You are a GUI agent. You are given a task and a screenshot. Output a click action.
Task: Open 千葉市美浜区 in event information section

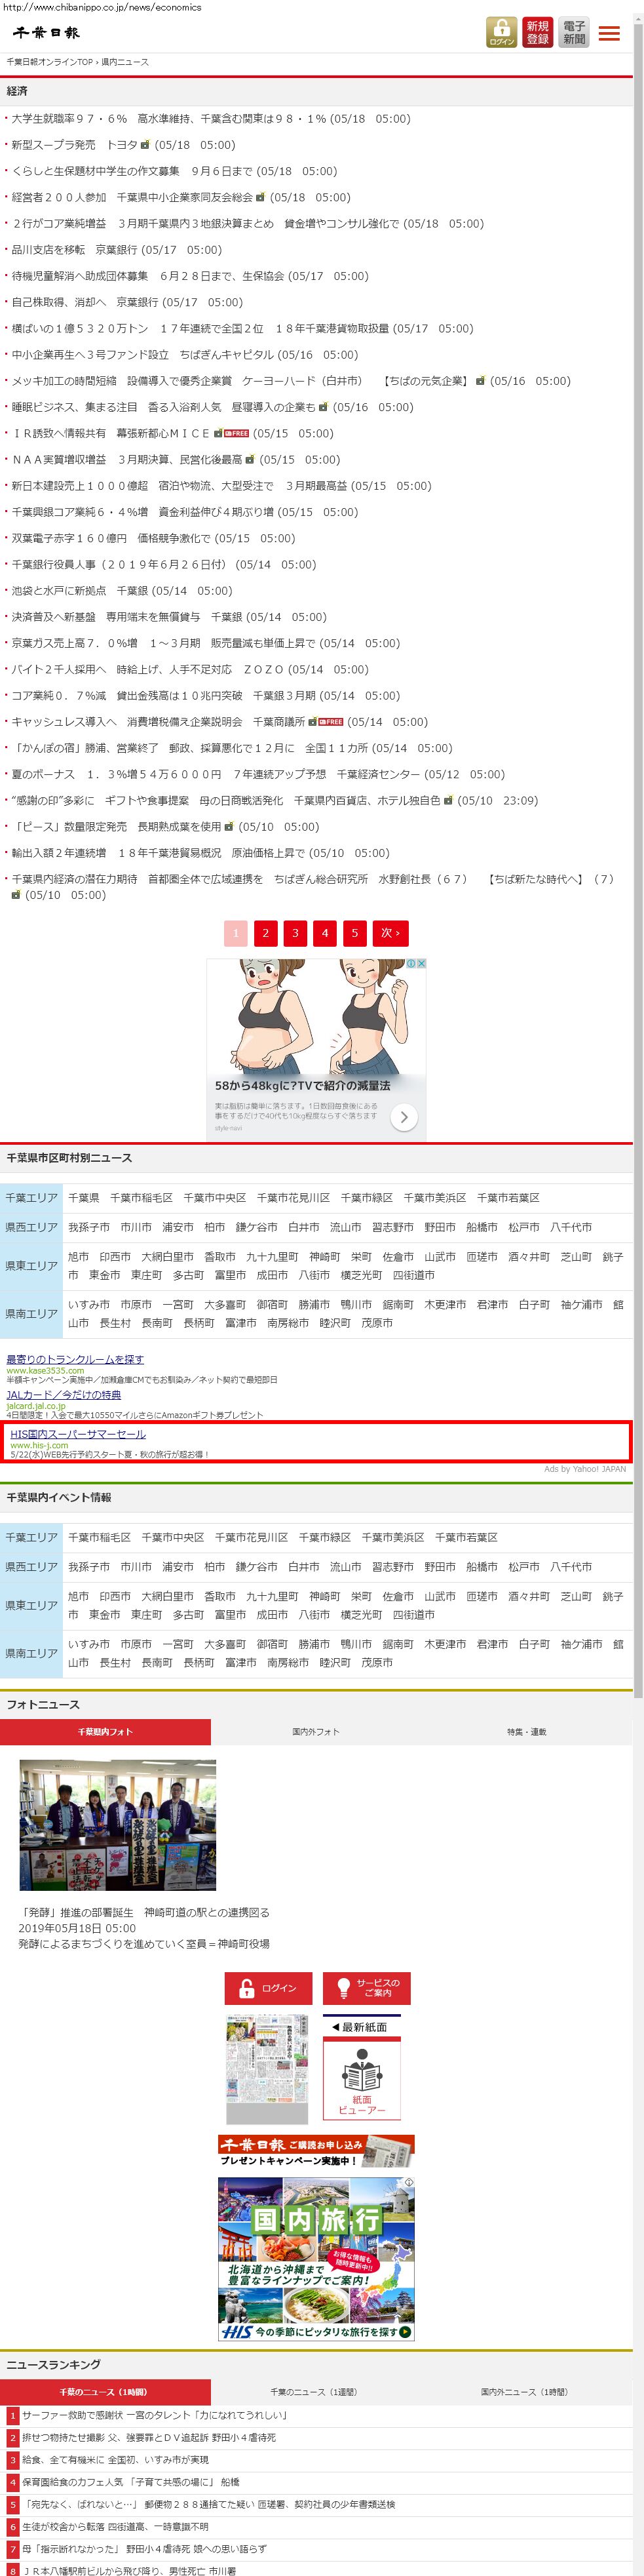[x=393, y=1537]
